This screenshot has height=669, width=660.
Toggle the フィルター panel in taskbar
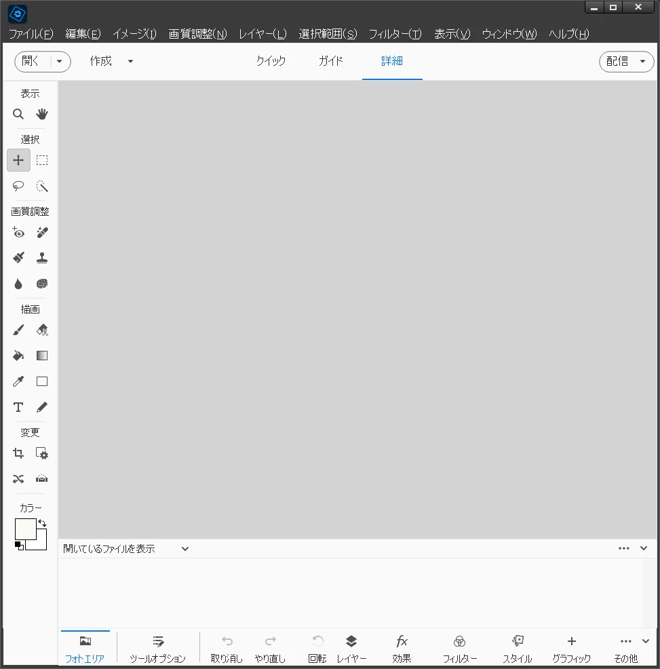459,649
